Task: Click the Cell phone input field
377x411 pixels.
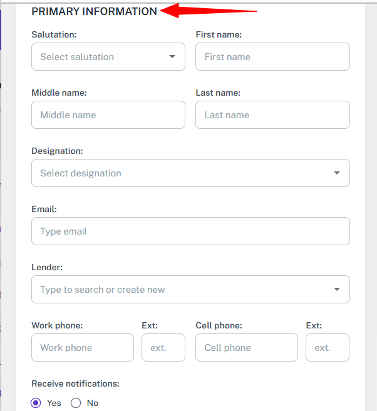Action: (x=247, y=348)
